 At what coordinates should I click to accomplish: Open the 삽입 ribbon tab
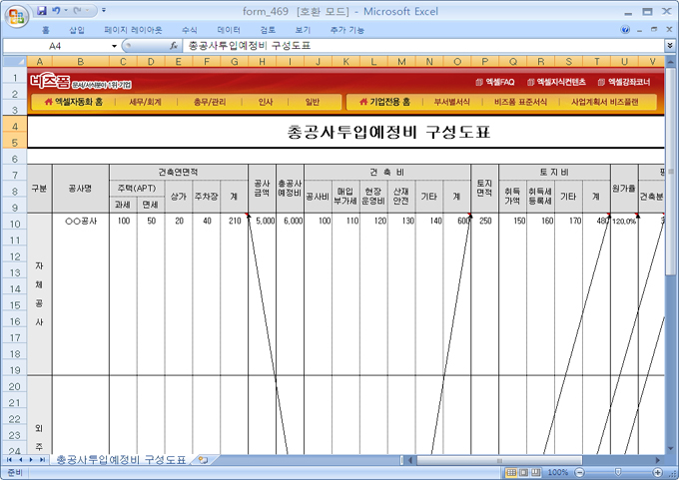click(77, 30)
